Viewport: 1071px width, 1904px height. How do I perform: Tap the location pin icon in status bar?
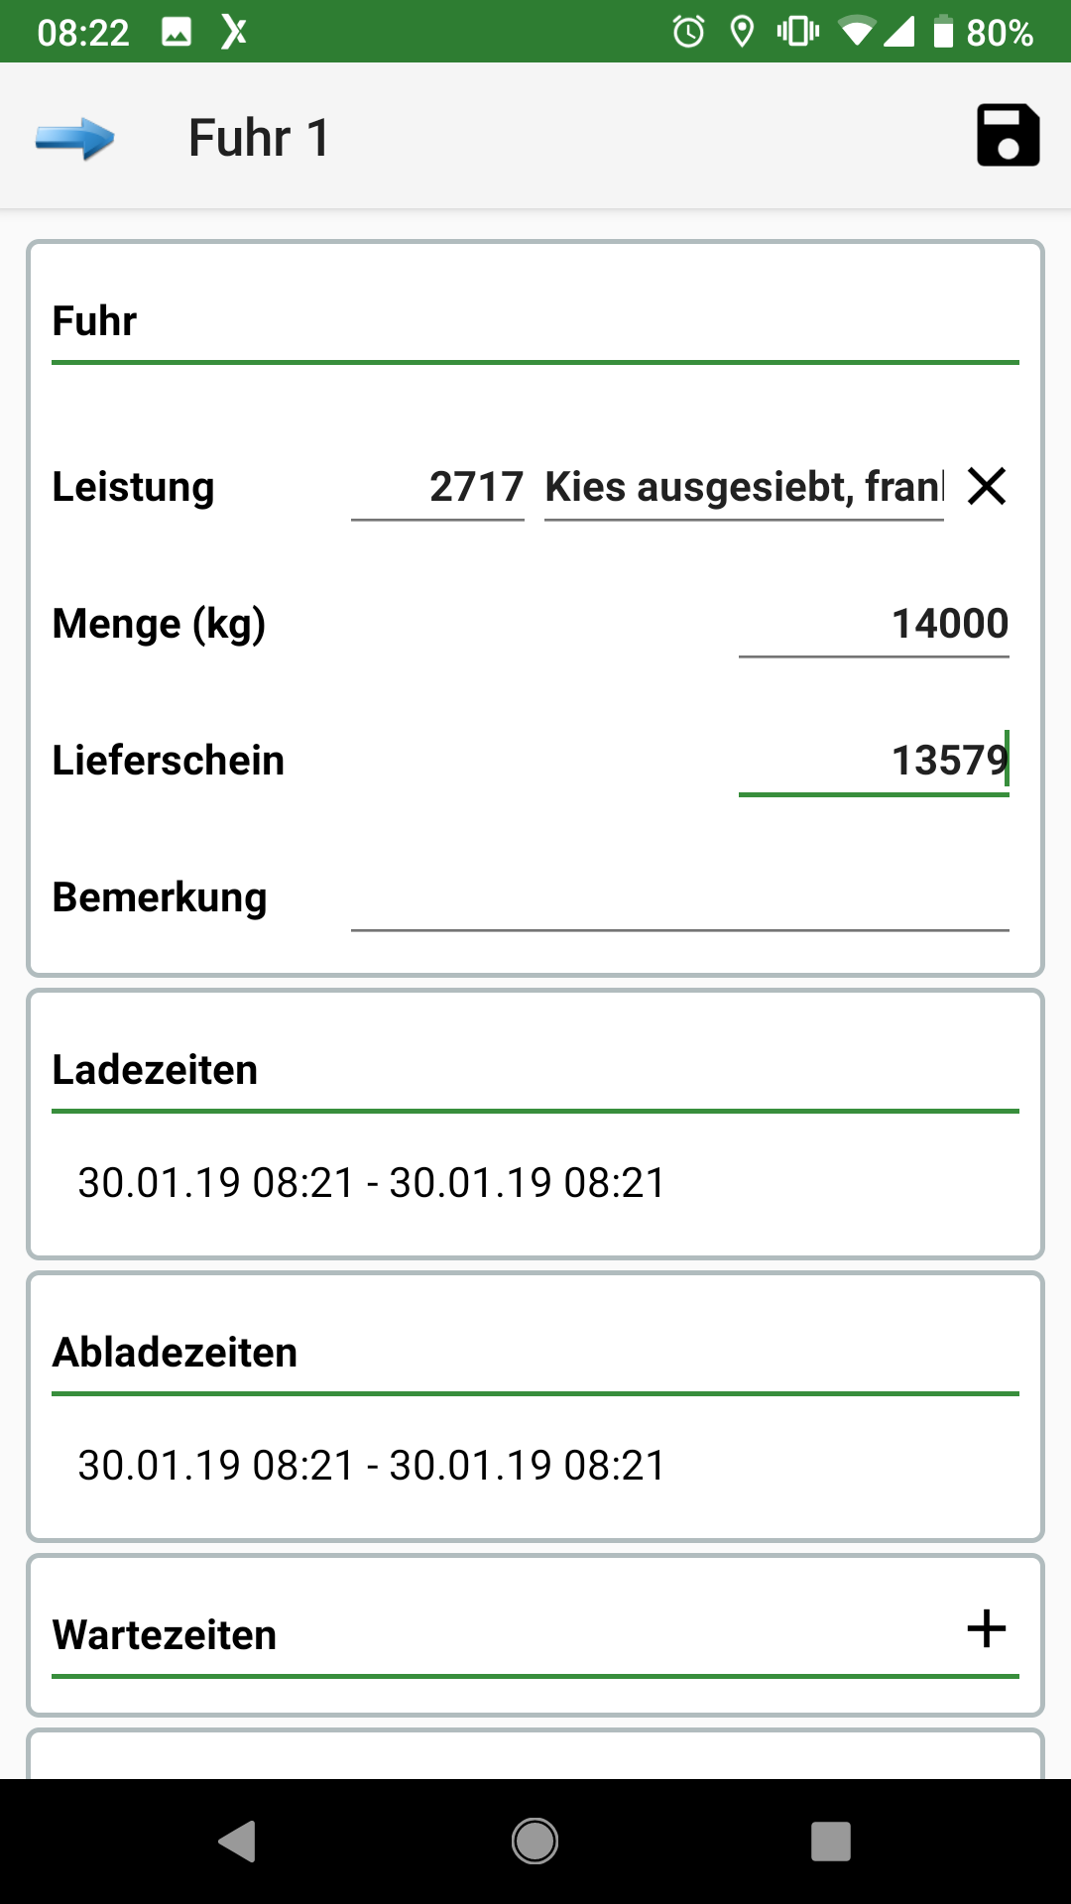click(x=742, y=32)
